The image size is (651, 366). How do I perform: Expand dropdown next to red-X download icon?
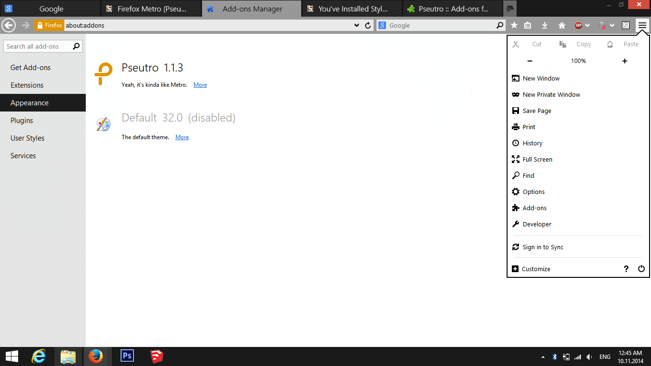(612, 25)
